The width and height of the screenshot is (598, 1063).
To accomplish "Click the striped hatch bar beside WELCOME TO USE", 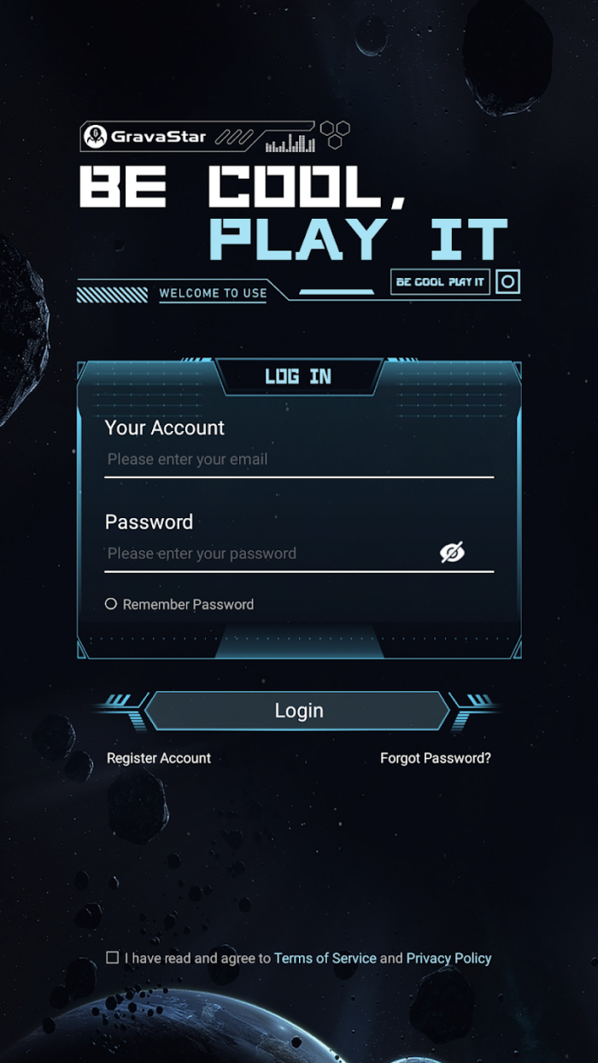I will [112, 294].
